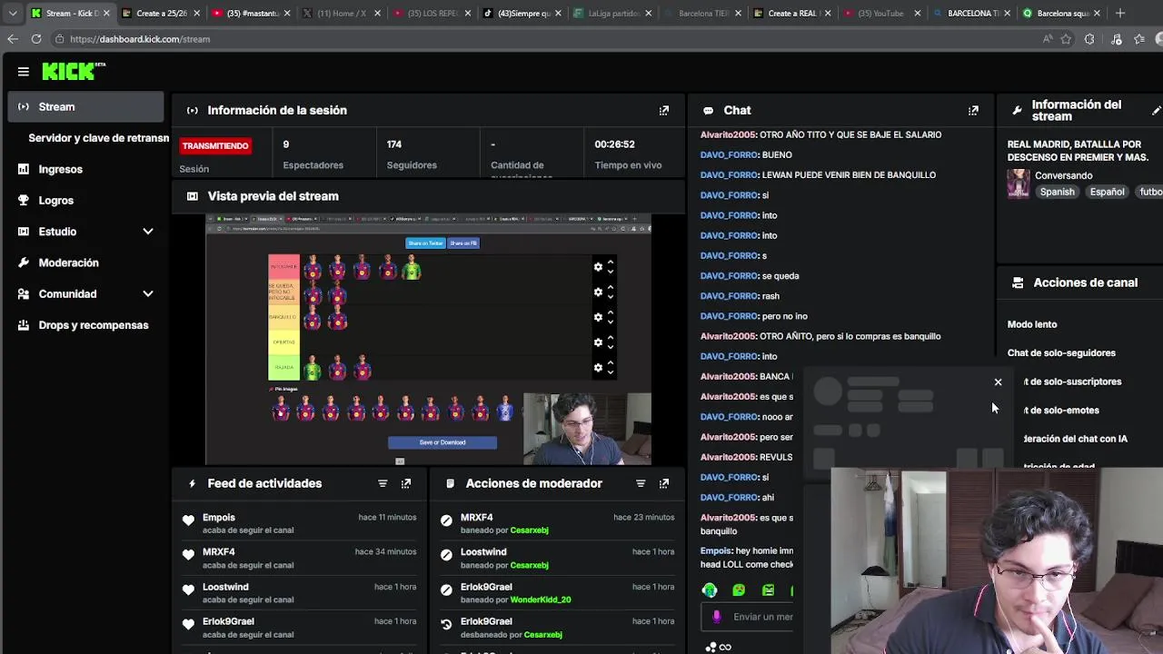This screenshot has height=654, width=1163.
Task: Reload the browser page
Action: tap(35, 39)
